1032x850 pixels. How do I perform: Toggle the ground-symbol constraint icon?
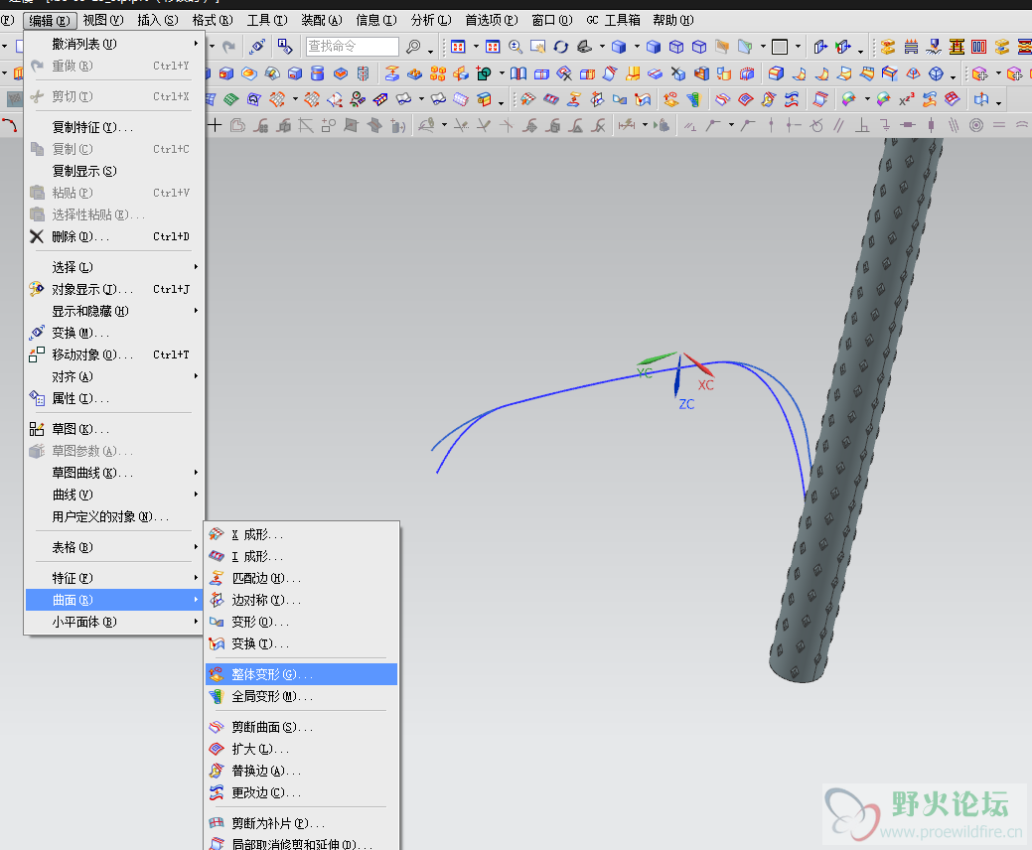[x=885, y=125]
